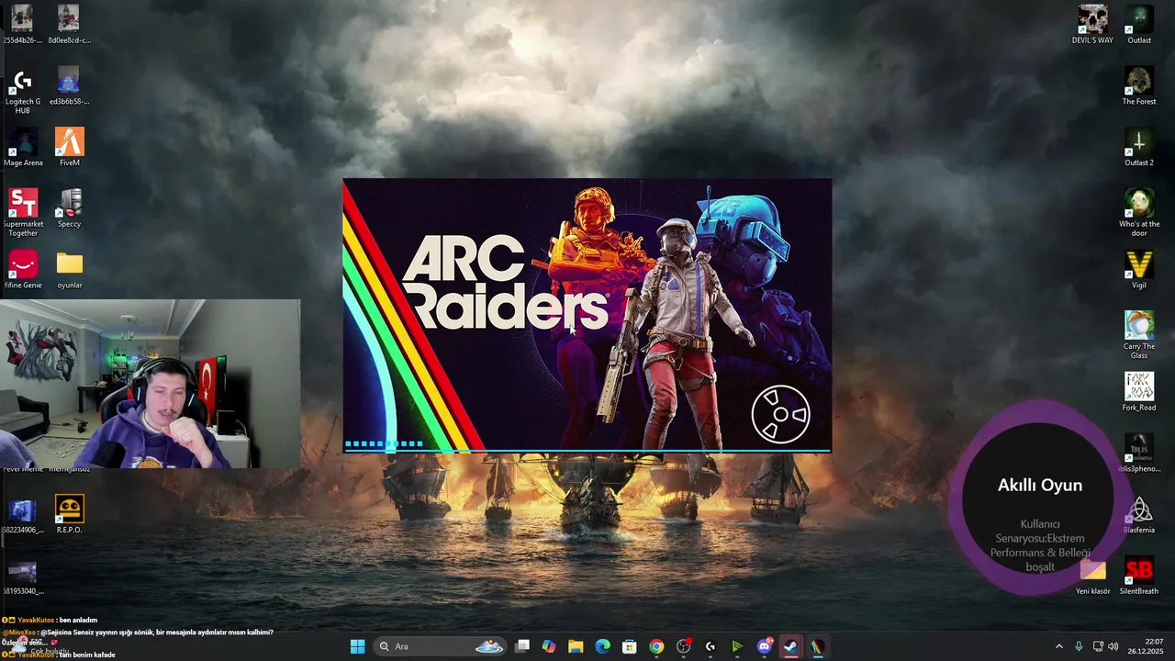Open Google Chrome from the taskbar

(x=656, y=646)
